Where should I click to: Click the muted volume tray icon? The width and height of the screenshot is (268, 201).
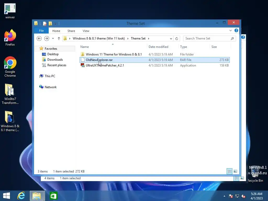(x=243, y=196)
